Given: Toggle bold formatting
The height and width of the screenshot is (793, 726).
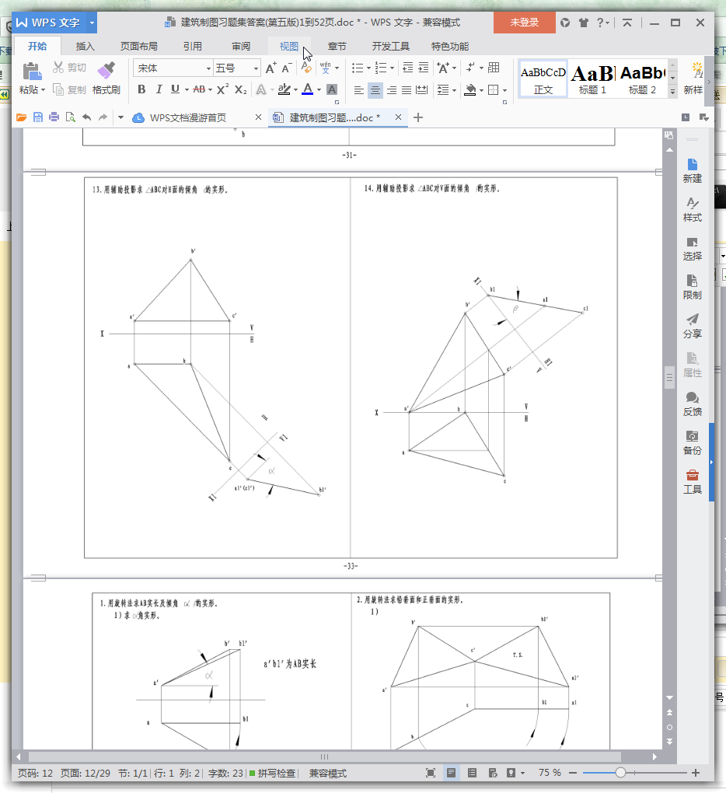Looking at the screenshot, I should coord(141,89).
